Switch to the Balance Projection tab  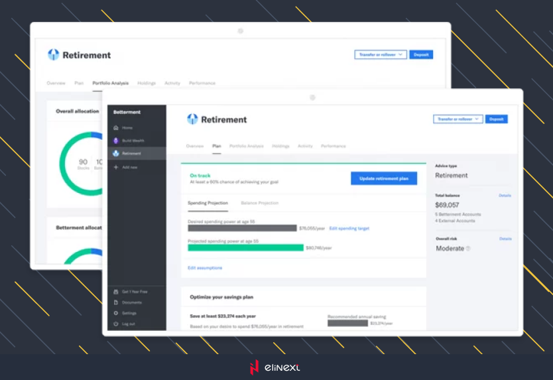(259, 203)
